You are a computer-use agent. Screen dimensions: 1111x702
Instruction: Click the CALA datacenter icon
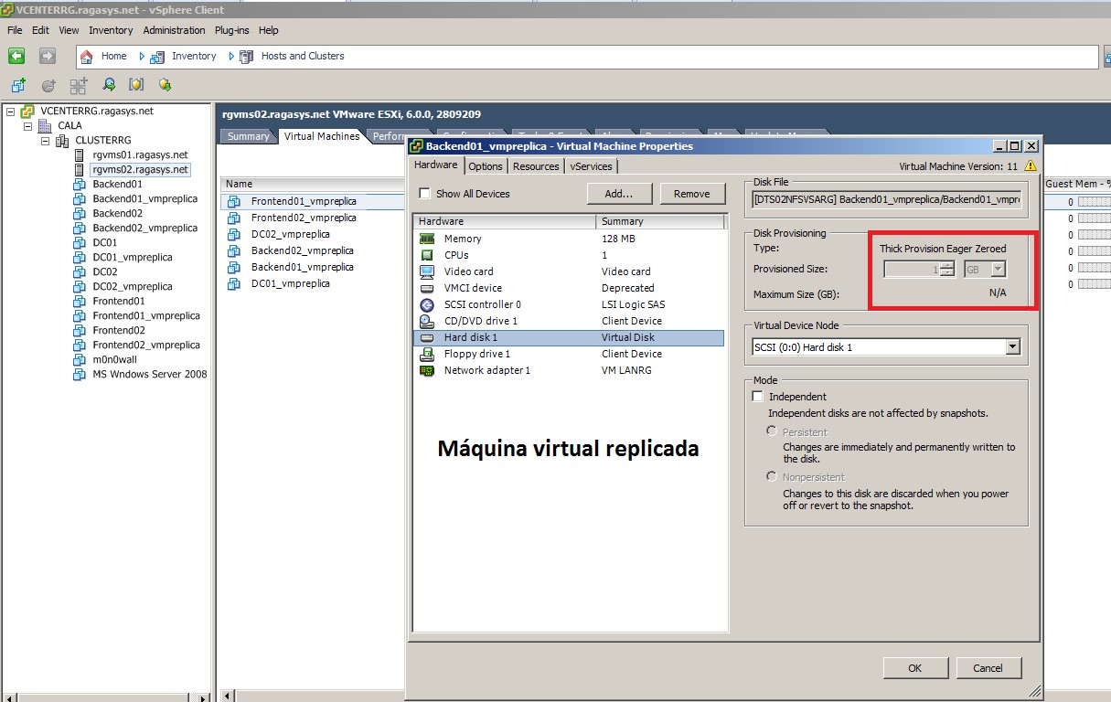coord(45,126)
